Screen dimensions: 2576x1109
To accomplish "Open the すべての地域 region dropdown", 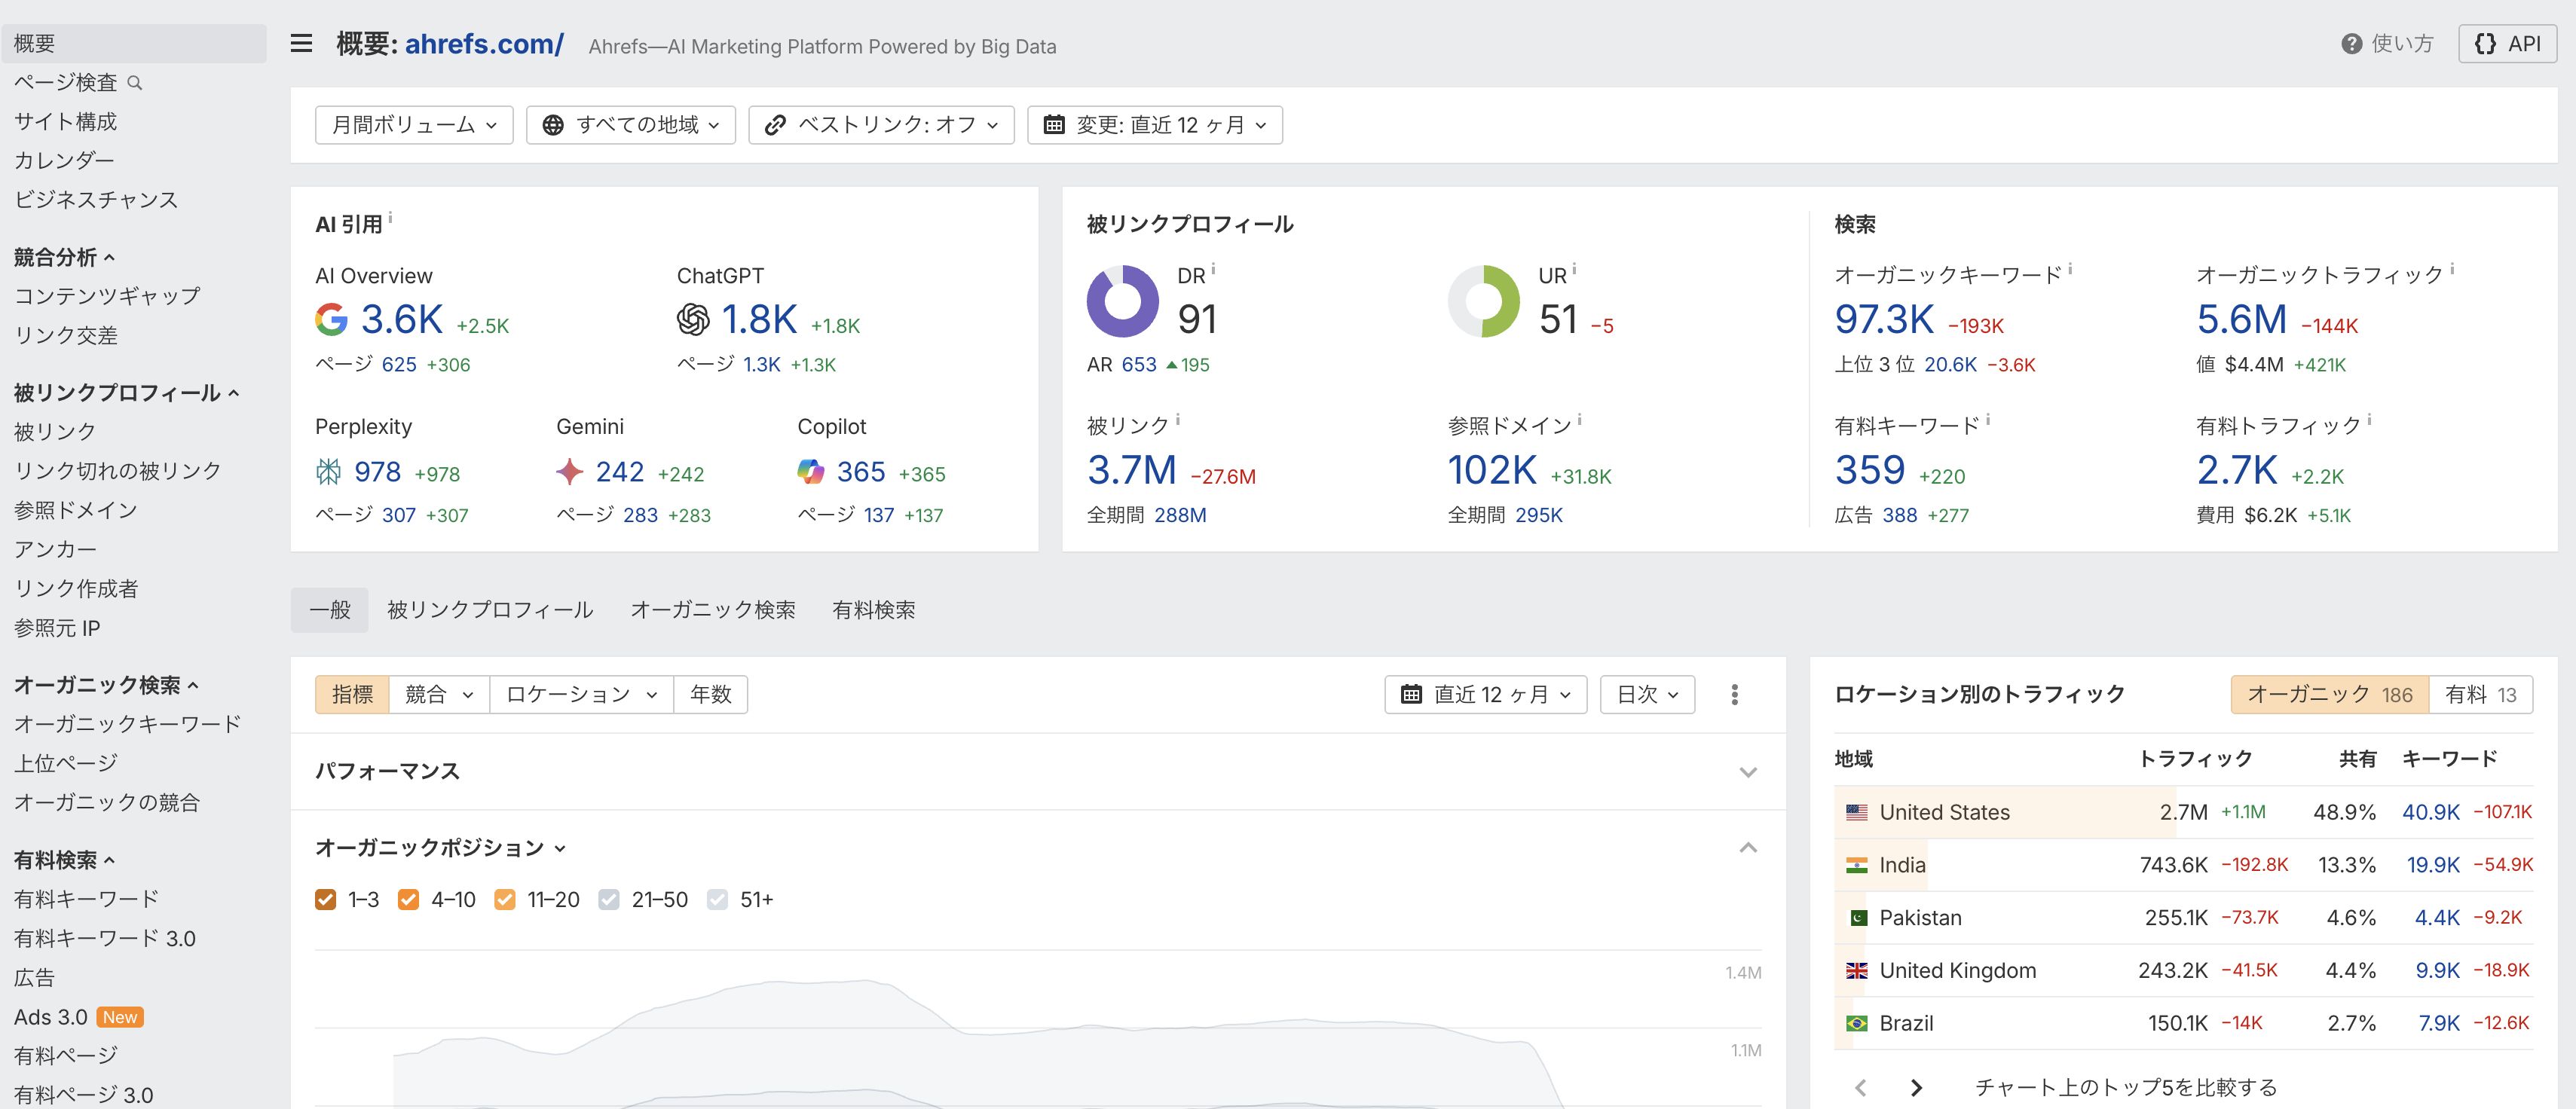I will pos(631,125).
